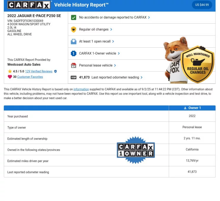Image resolution: width=220 pixels, height=201 pixels.
Task: Click the open recall mail icon
Action: click(74, 42)
